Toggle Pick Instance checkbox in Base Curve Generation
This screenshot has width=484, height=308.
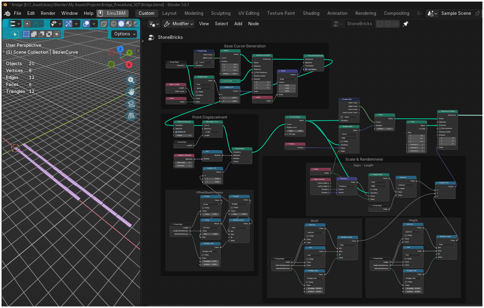(x=255, y=72)
